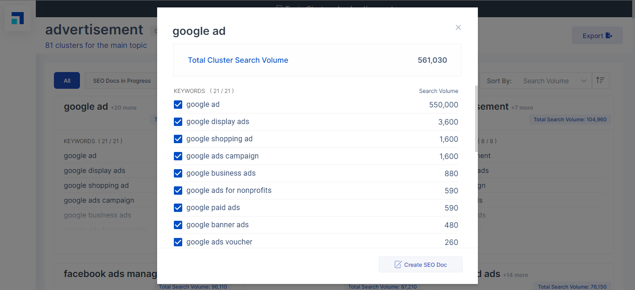Click the Search Volume column header in dialog

click(438, 91)
